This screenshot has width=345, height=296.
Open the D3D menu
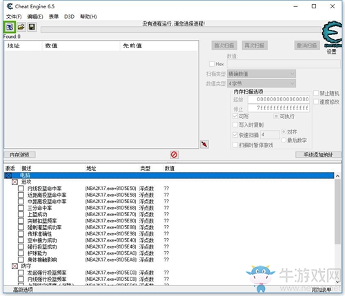click(x=69, y=17)
